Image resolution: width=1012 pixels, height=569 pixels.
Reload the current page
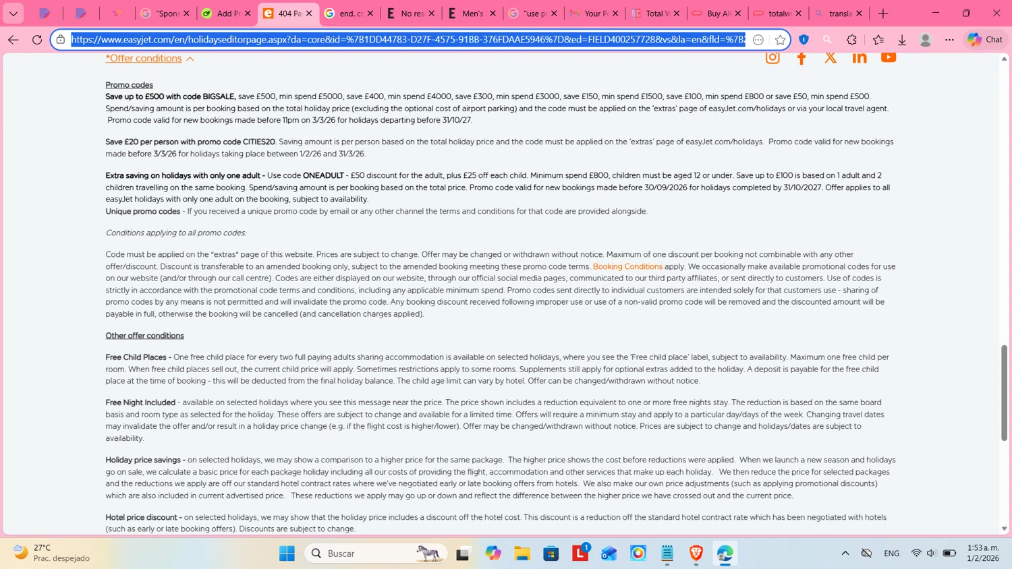tap(37, 40)
